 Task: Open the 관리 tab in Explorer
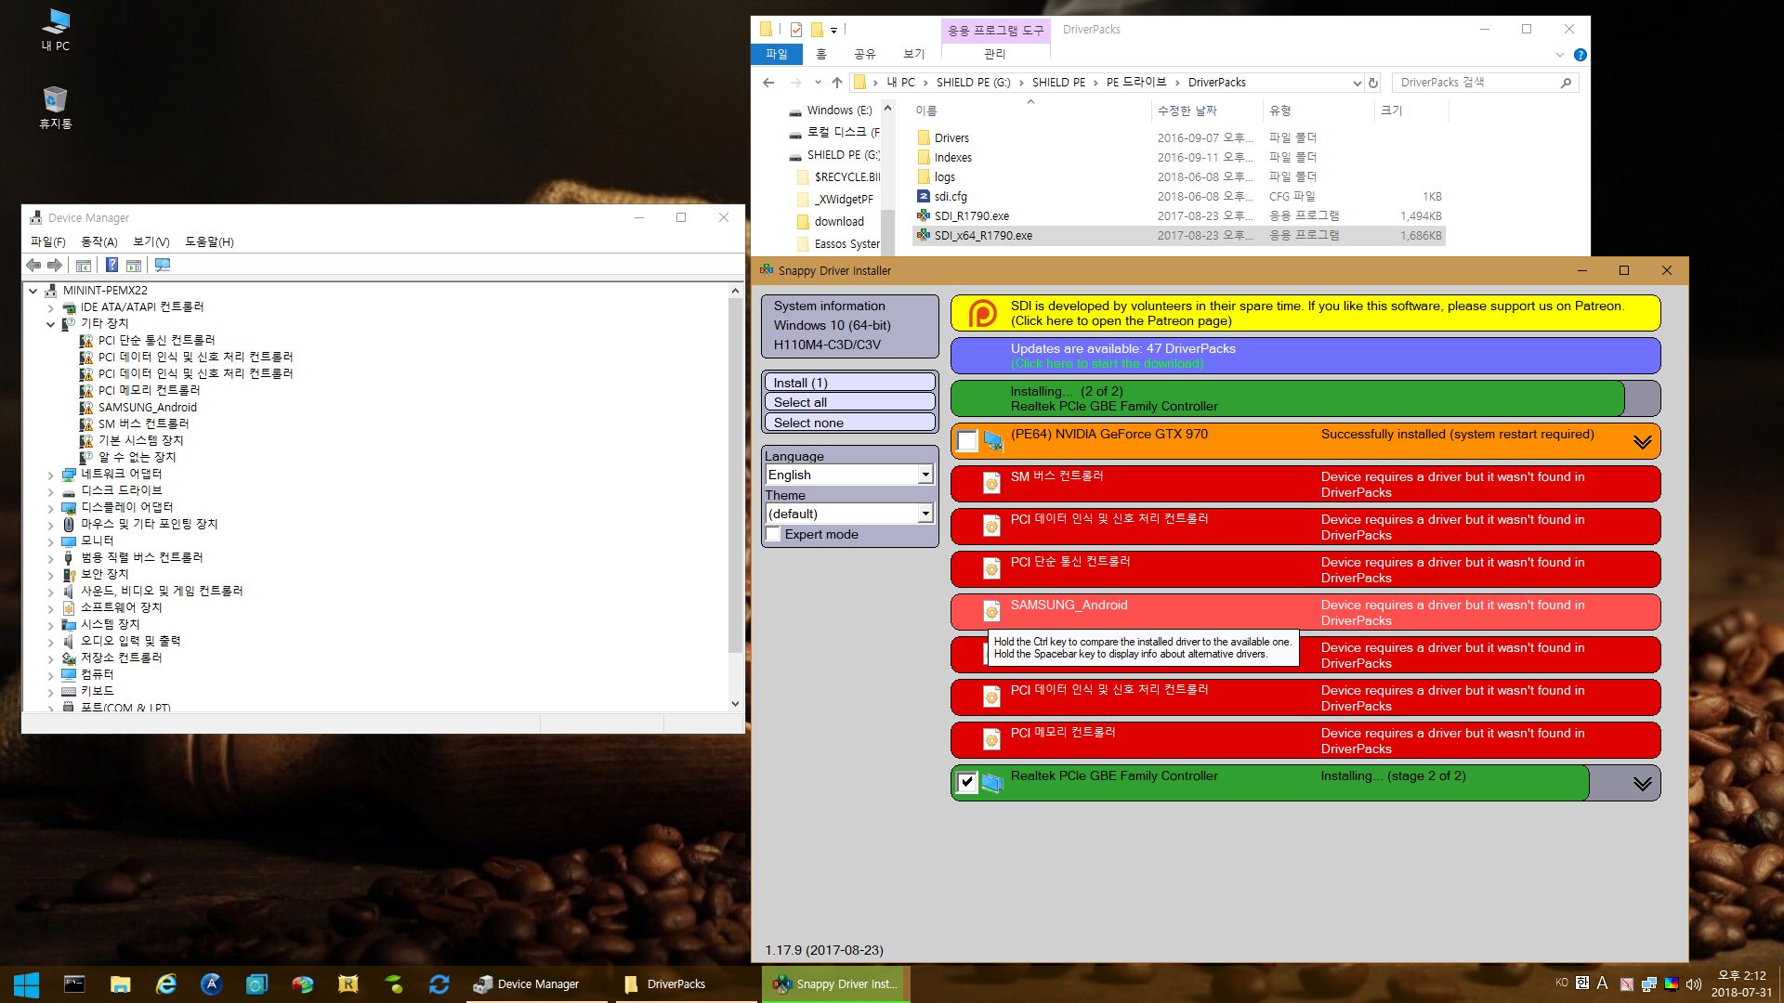tap(995, 55)
